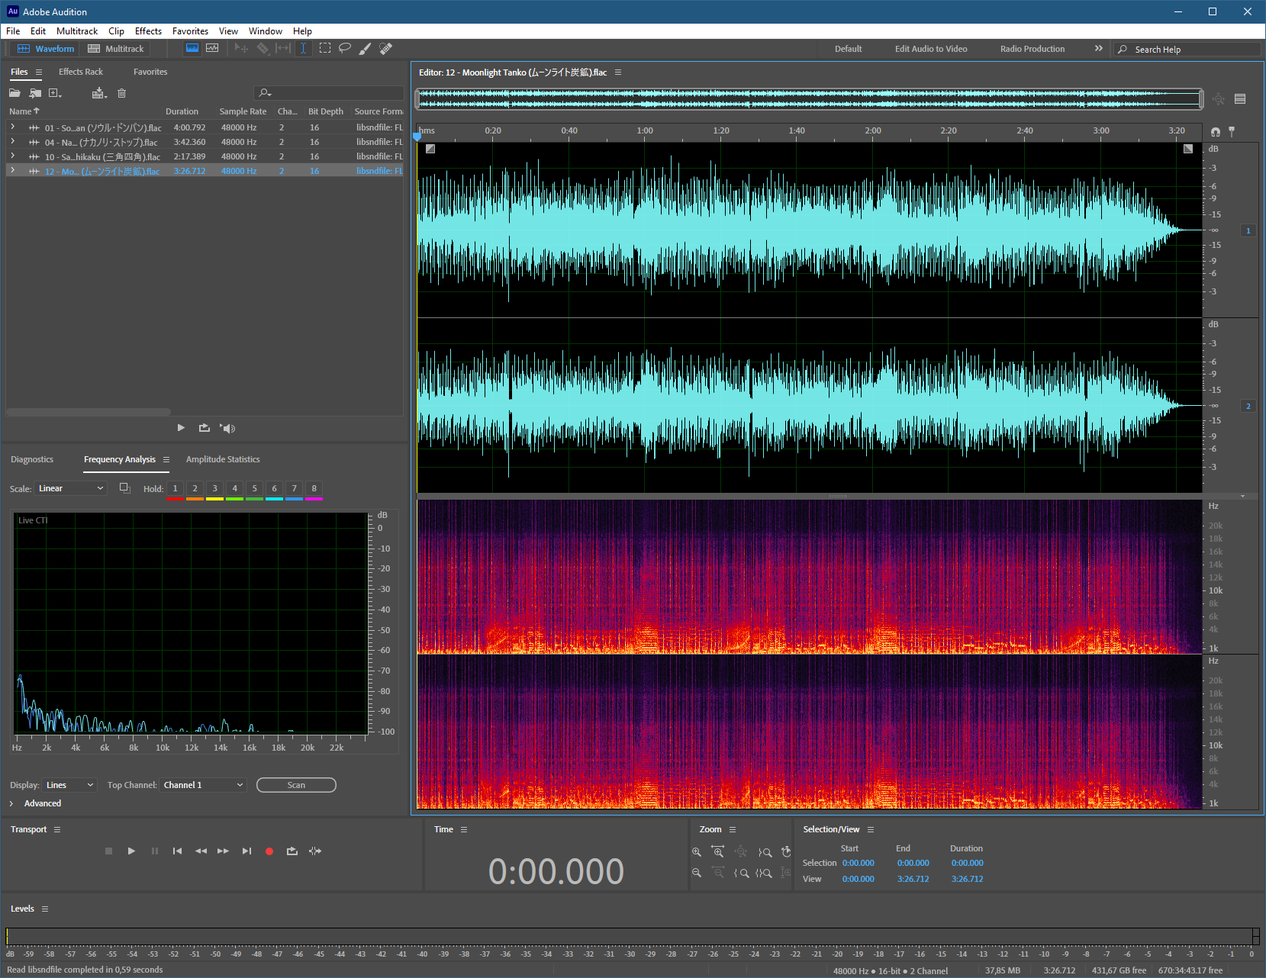
Task: Click the overview navigator options icon
Action: click(x=1240, y=99)
